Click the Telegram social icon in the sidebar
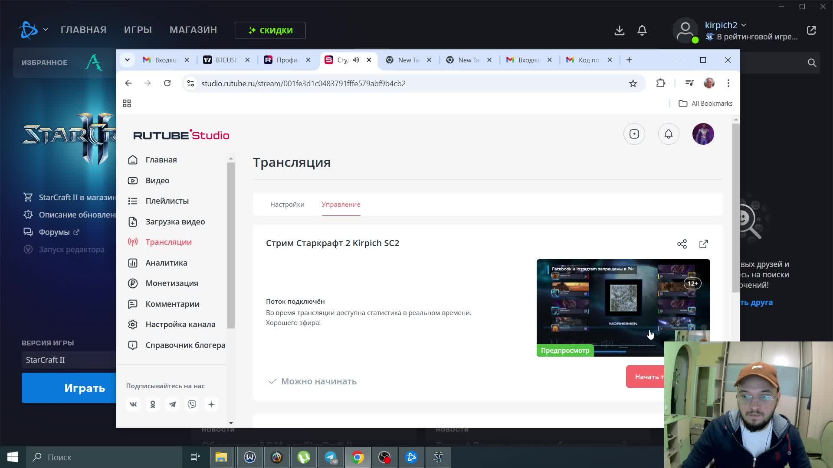 pyautogui.click(x=172, y=404)
